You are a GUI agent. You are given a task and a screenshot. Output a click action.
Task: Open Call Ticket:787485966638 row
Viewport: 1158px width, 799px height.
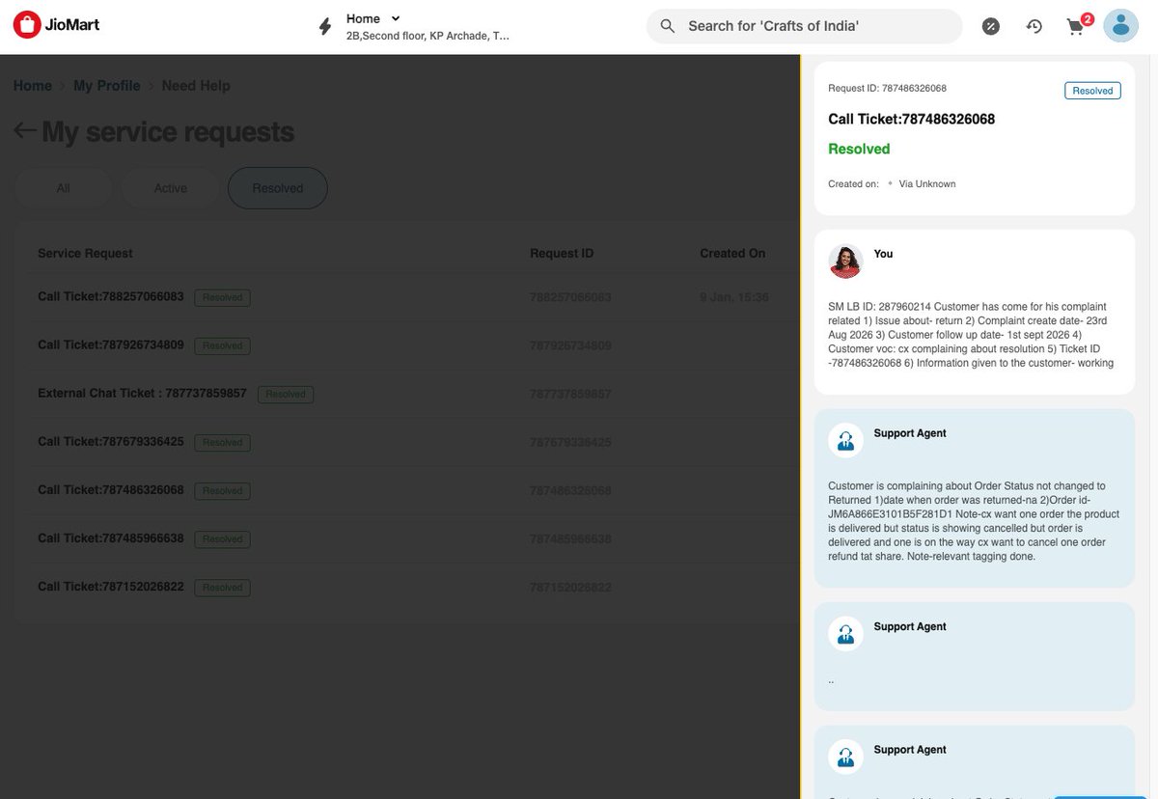(406, 538)
